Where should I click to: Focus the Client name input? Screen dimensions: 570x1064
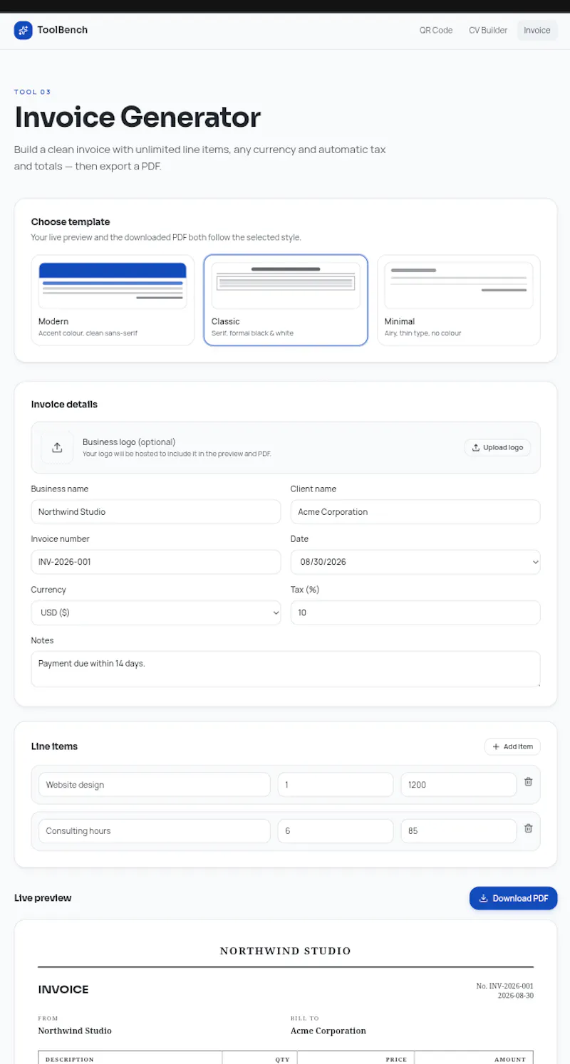pos(415,511)
